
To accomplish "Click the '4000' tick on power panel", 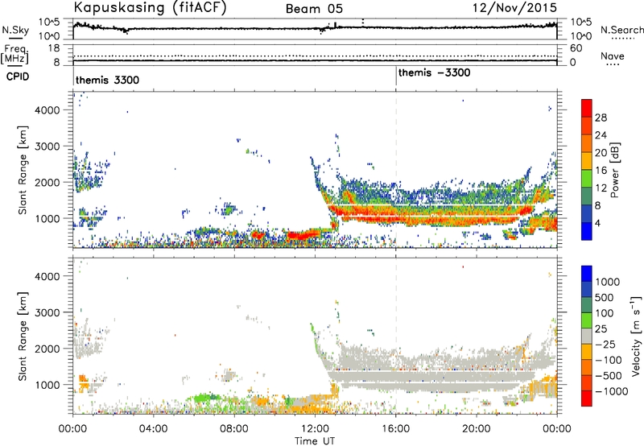I will pyautogui.click(x=47, y=110).
